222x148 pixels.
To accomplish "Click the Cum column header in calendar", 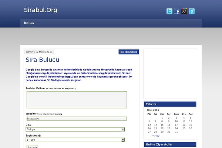I will (x=176, y=114).
